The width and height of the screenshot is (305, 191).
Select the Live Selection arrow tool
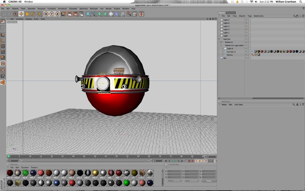click(15, 14)
